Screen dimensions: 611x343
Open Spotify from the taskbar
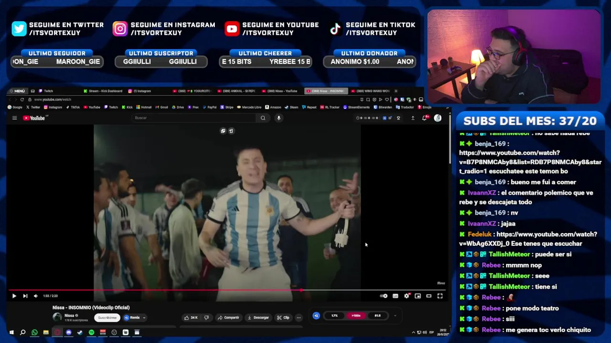click(x=91, y=332)
